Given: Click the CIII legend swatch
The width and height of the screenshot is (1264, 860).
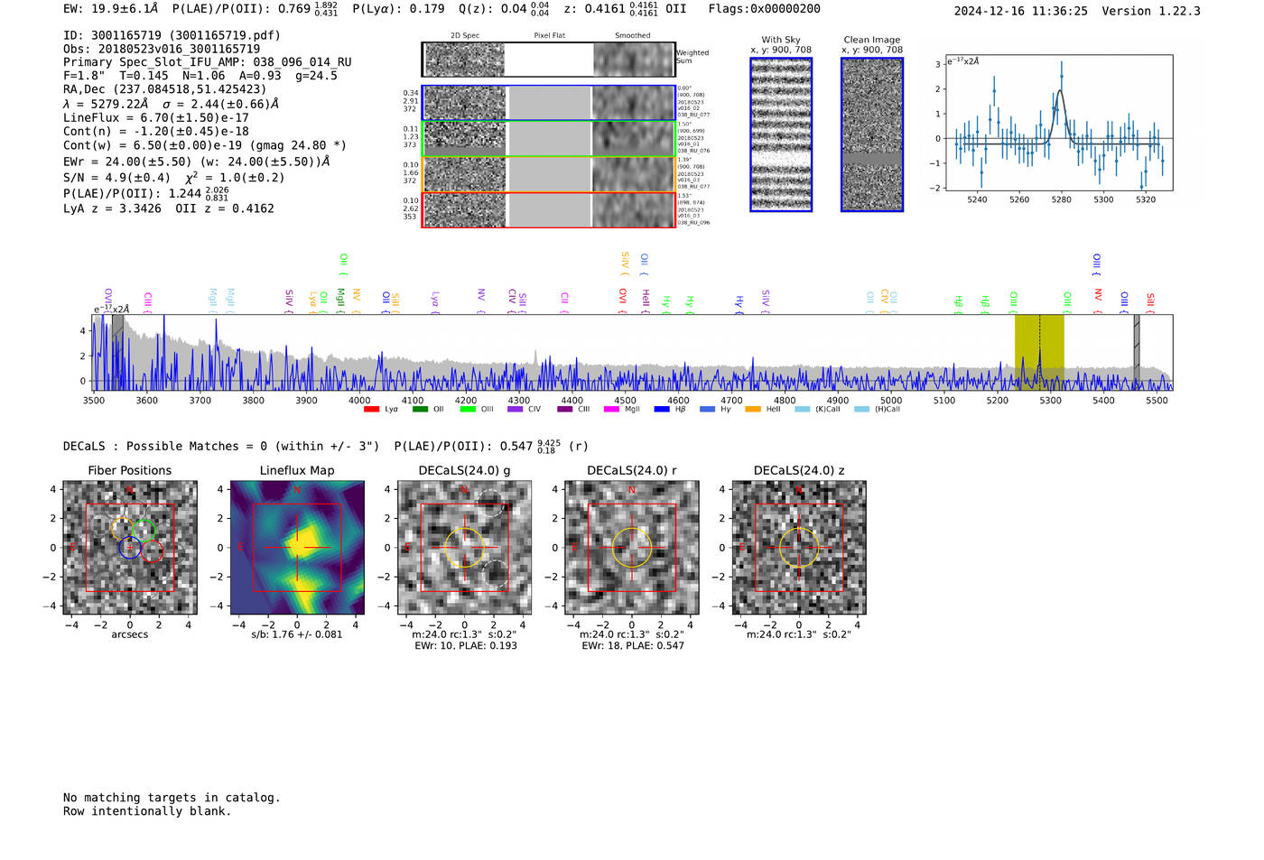Looking at the screenshot, I should 565,410.
